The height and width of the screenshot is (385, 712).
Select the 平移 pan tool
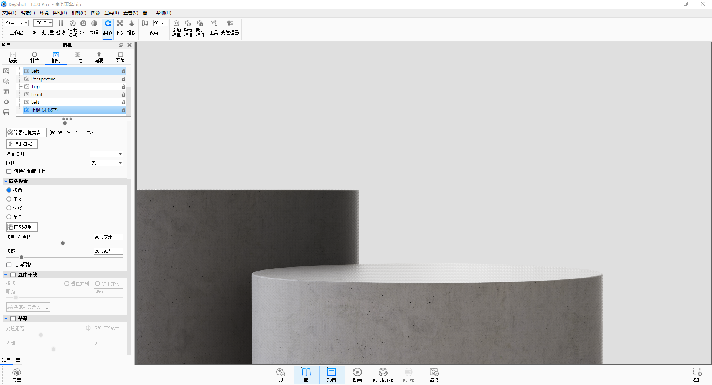tap(120, 28)
